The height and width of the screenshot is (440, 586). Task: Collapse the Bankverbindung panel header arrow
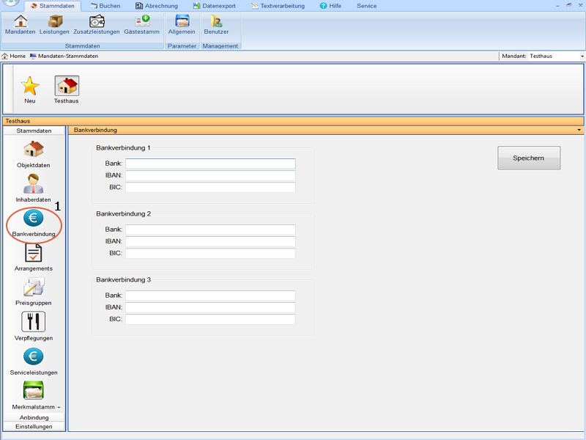579,130
